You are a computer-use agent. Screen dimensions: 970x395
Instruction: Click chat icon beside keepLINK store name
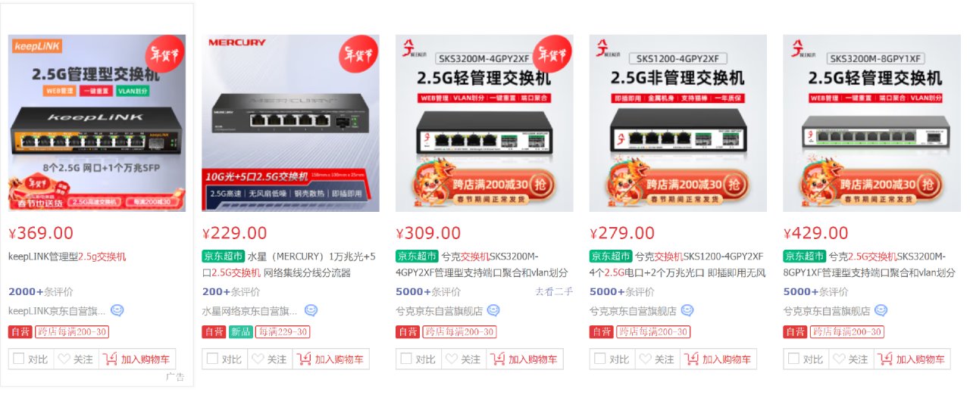tap(117, 310)
